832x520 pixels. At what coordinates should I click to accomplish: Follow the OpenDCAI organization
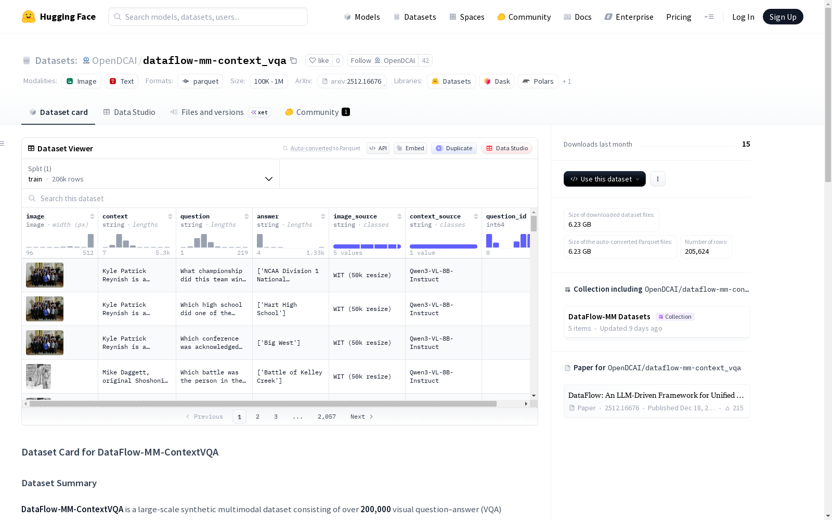tap(383, 60)
